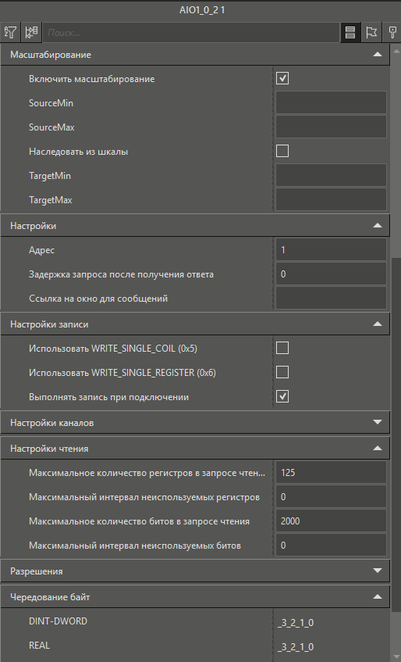Enable Использовать WRITE_SINGLE_REGISTER (0x6)

click(x=282, y=372)
